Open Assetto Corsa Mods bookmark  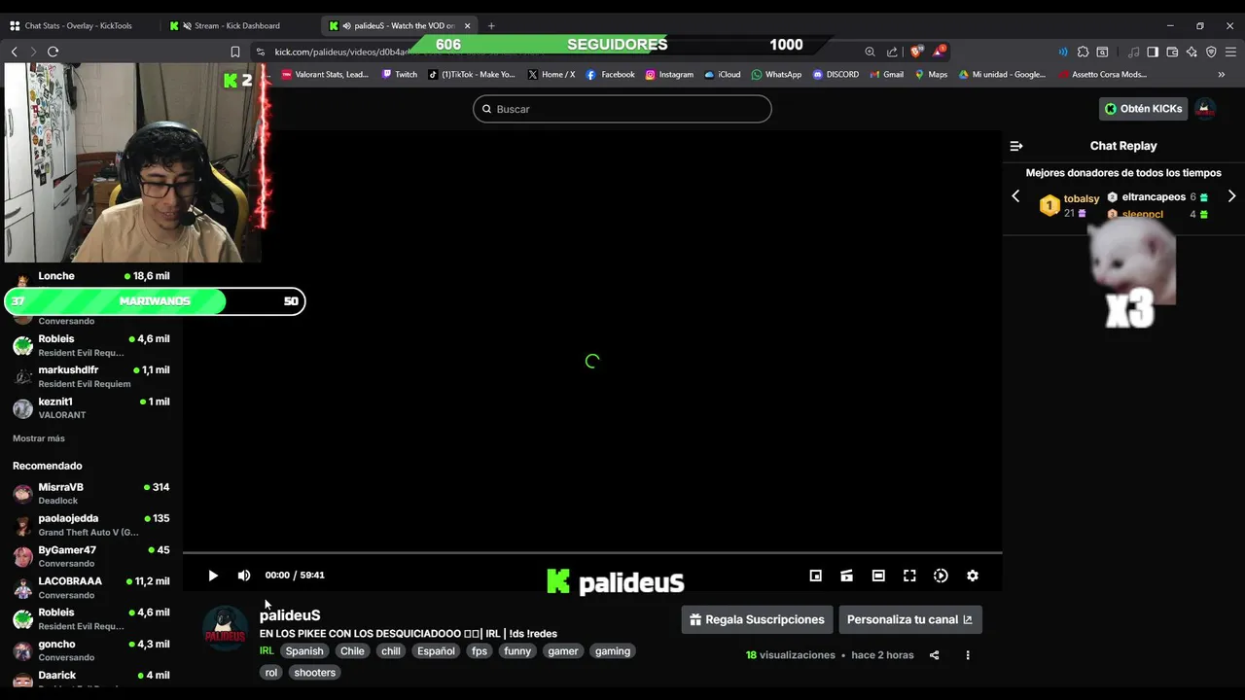1103,74
